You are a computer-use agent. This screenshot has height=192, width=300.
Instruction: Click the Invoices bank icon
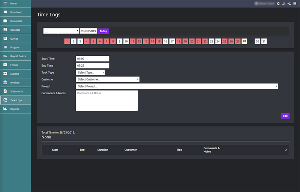coord(5,82)
